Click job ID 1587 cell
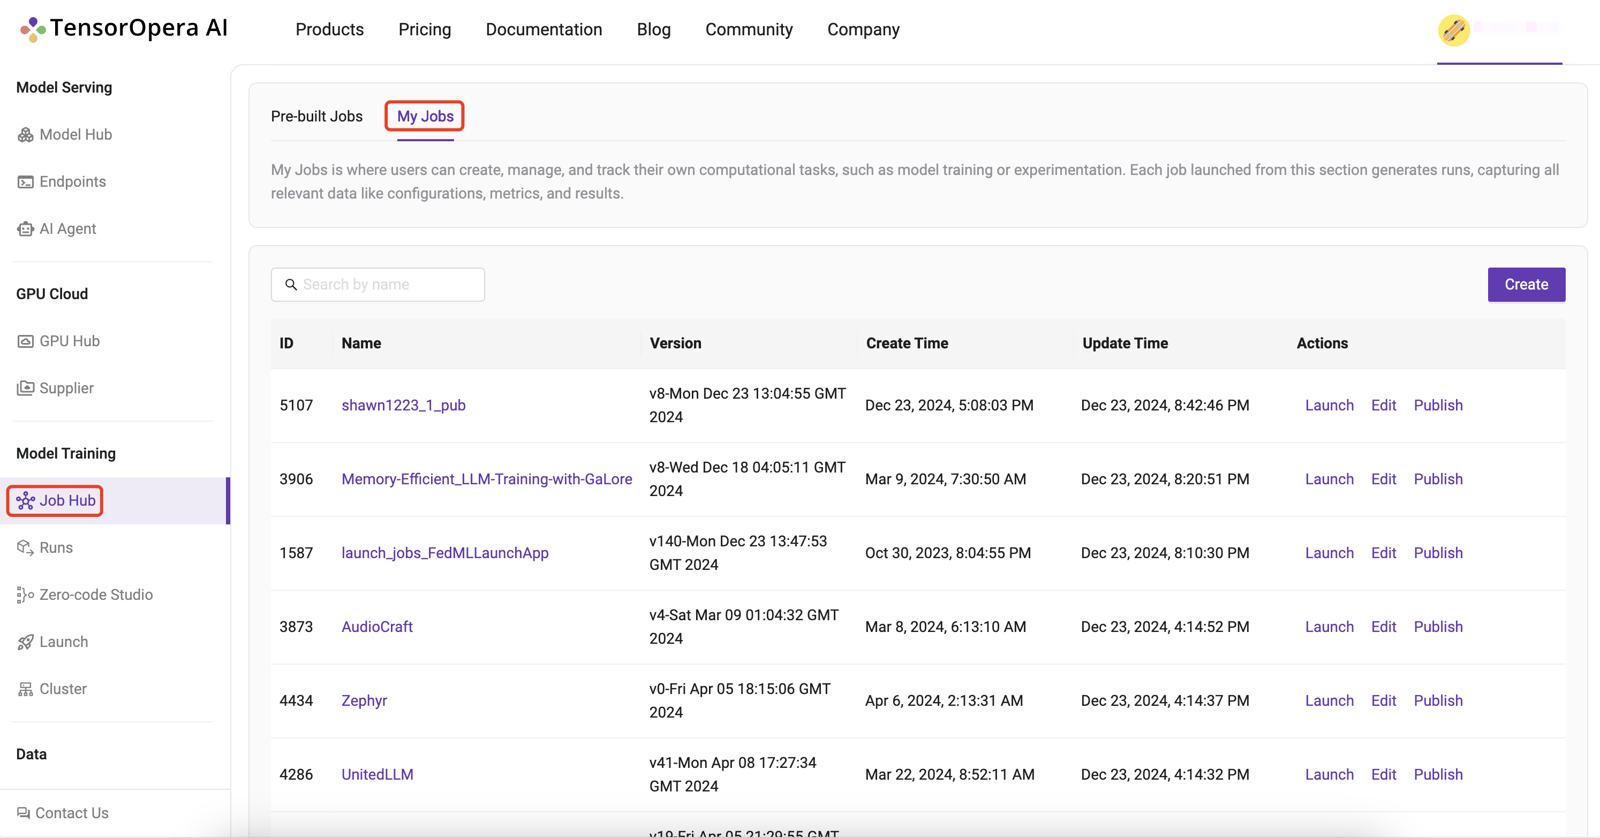 [x=296, y=553]
